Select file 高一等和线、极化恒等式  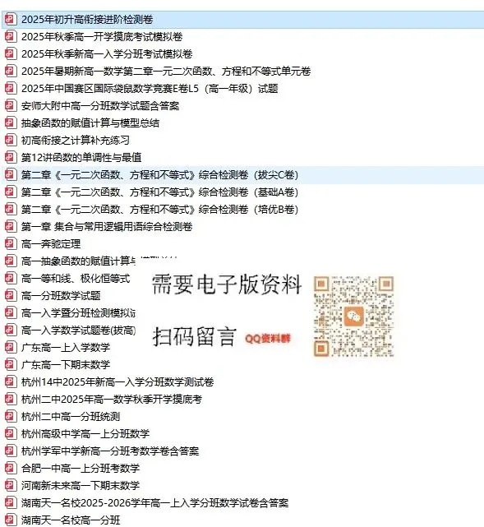click(76, 278)
